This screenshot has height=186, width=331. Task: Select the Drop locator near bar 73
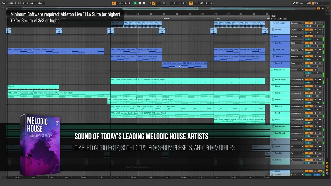(217, 19)
